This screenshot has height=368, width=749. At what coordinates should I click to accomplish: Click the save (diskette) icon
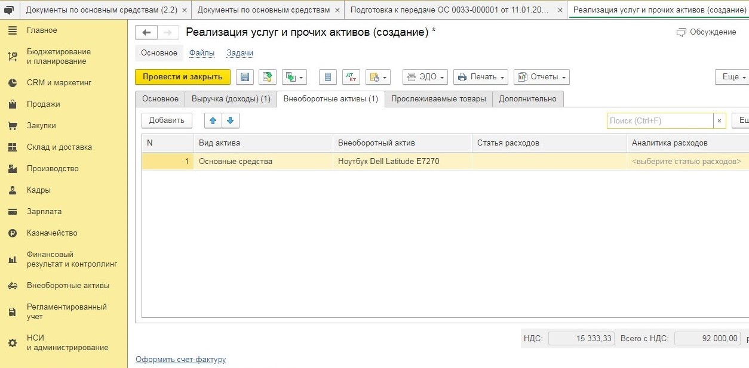pyautogui.click(x=245, y=77)
